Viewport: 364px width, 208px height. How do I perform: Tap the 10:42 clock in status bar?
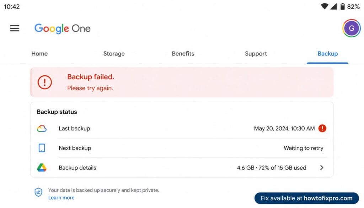point(12,6)
